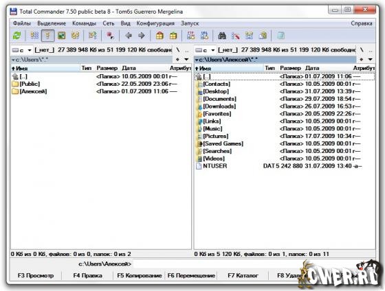Click the F7 Каталог button
The width and height of the screenshot is (385, 291).
pyautogui.click(x=243, y=275)
